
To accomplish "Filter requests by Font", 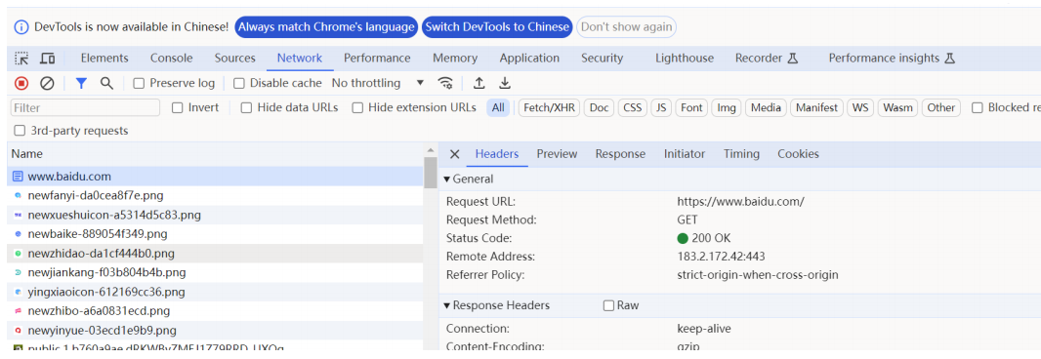I will pos(691,107).
